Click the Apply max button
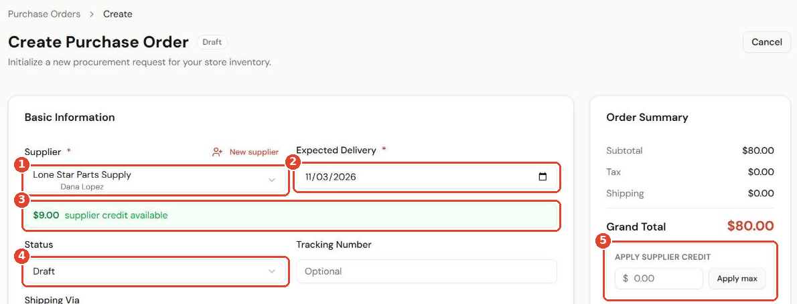Screen dimensions: 797x304 click(737, 278)
